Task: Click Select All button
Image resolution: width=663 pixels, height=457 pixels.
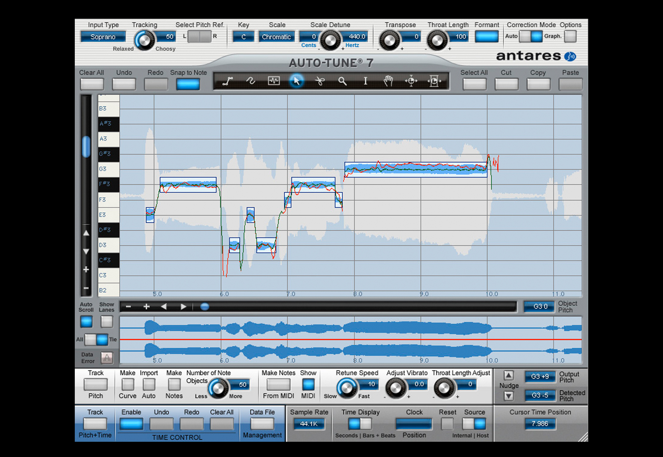Action: (474, 84)
